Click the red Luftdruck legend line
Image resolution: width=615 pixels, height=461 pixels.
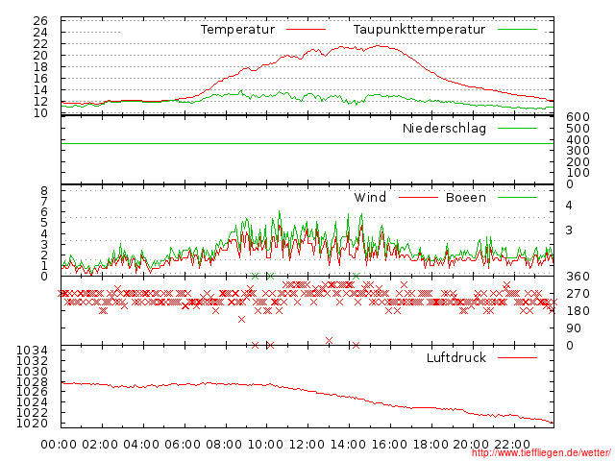[x=517, y=357]
